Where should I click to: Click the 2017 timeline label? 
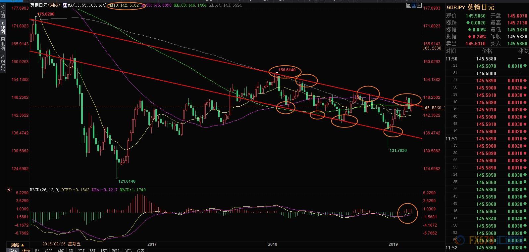pyautogui.click(x=152, y=244)
